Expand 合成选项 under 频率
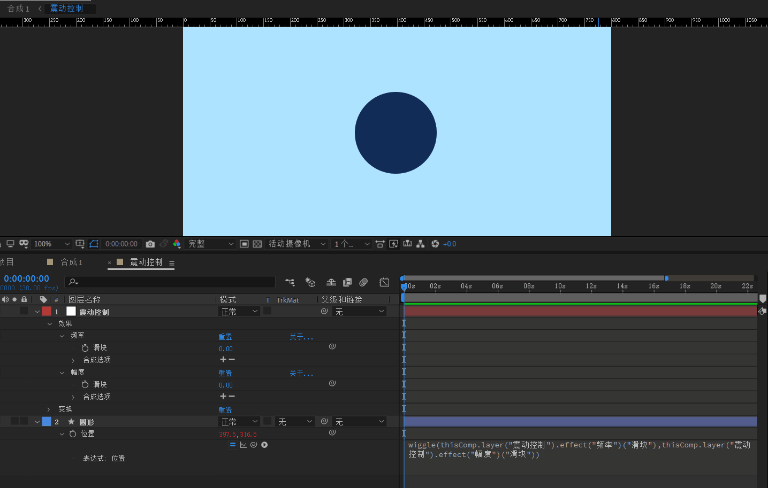This screenshot has width=768, height=488. pyautogui.click(x=73, y=360)
